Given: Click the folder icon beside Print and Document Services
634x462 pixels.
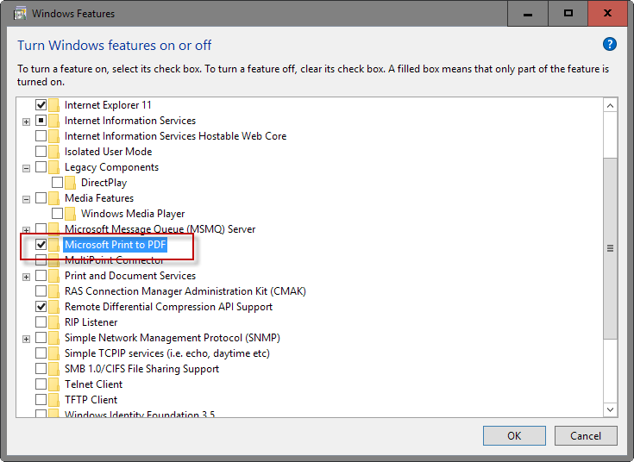Looking at the screenshot, I should point(53,276).
